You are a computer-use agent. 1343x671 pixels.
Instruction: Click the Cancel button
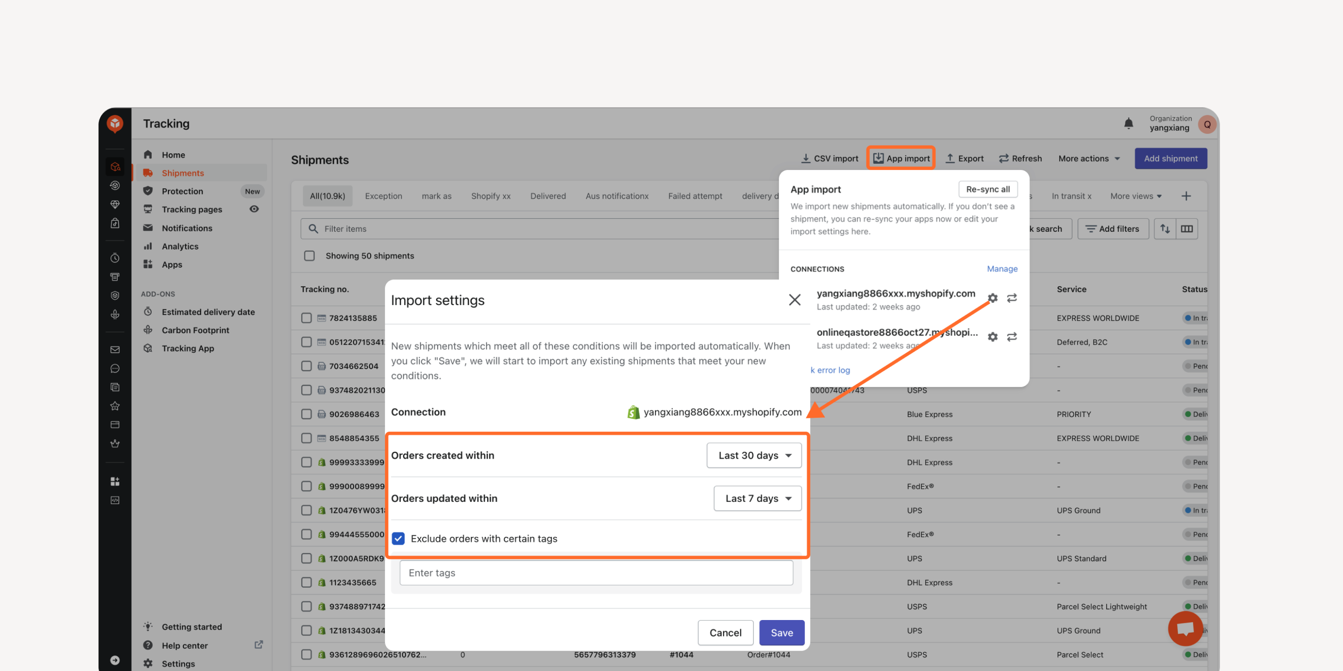pos(725,633)
